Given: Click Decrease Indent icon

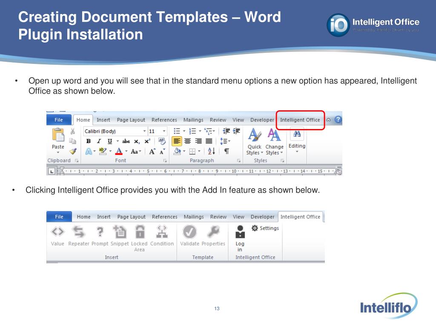Looking at the screenshot, I should (x=227, y=131).
